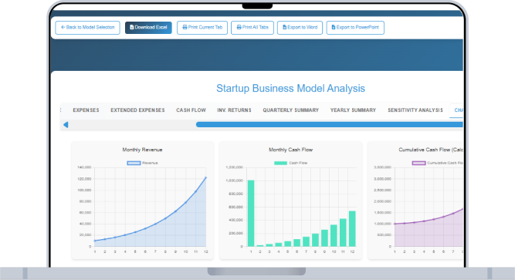Viewport: 515px width, 280px height.
Task: Open the Yearly Summary tab
Action: point(353,110)
